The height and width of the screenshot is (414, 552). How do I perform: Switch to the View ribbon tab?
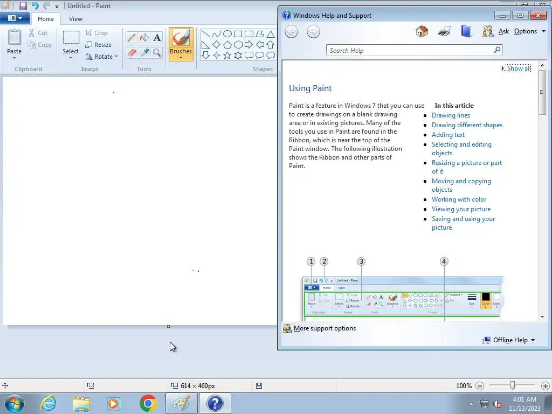(x=75, y=19)
